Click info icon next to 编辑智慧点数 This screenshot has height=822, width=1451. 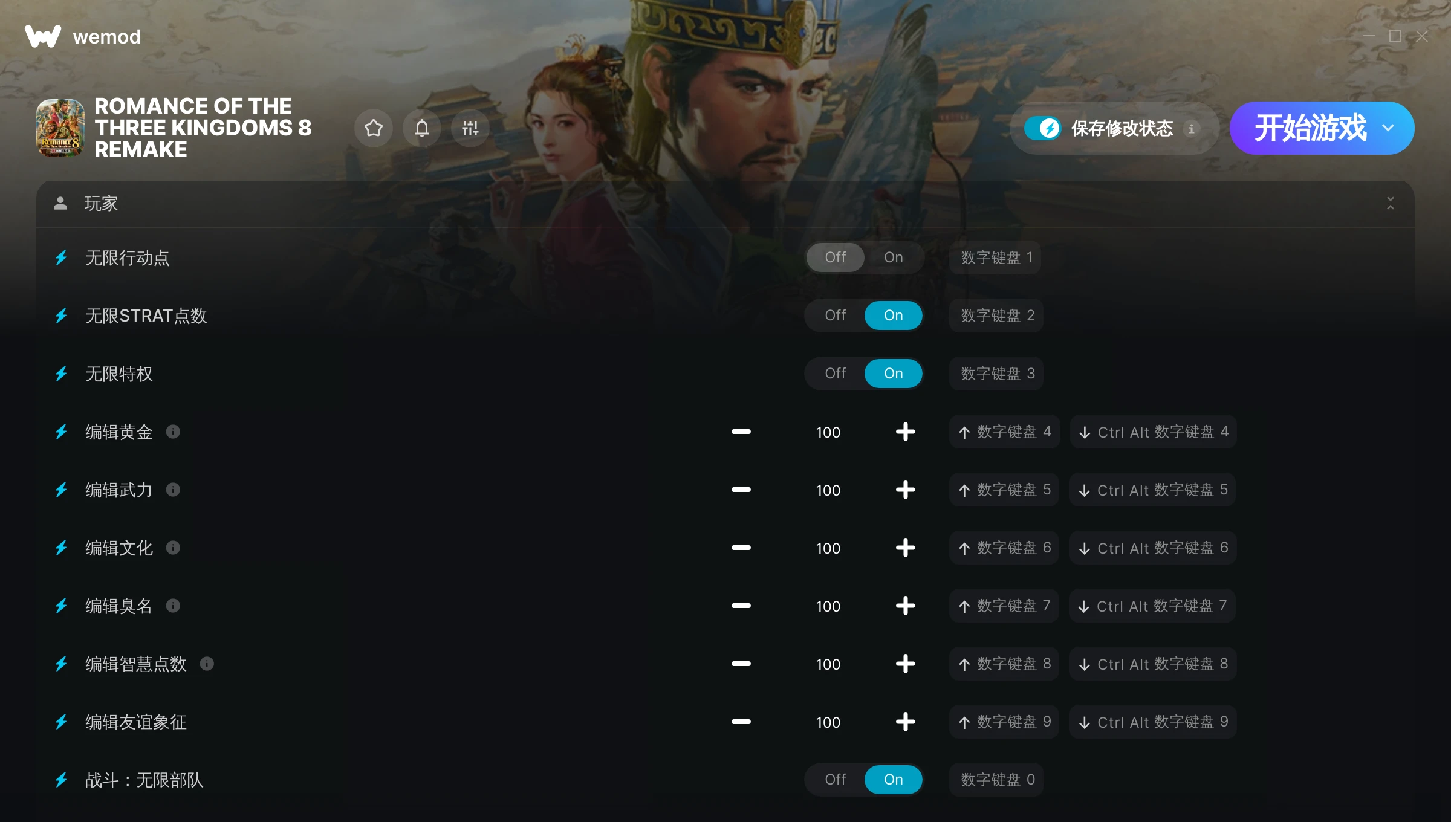(x=207, y=664)
